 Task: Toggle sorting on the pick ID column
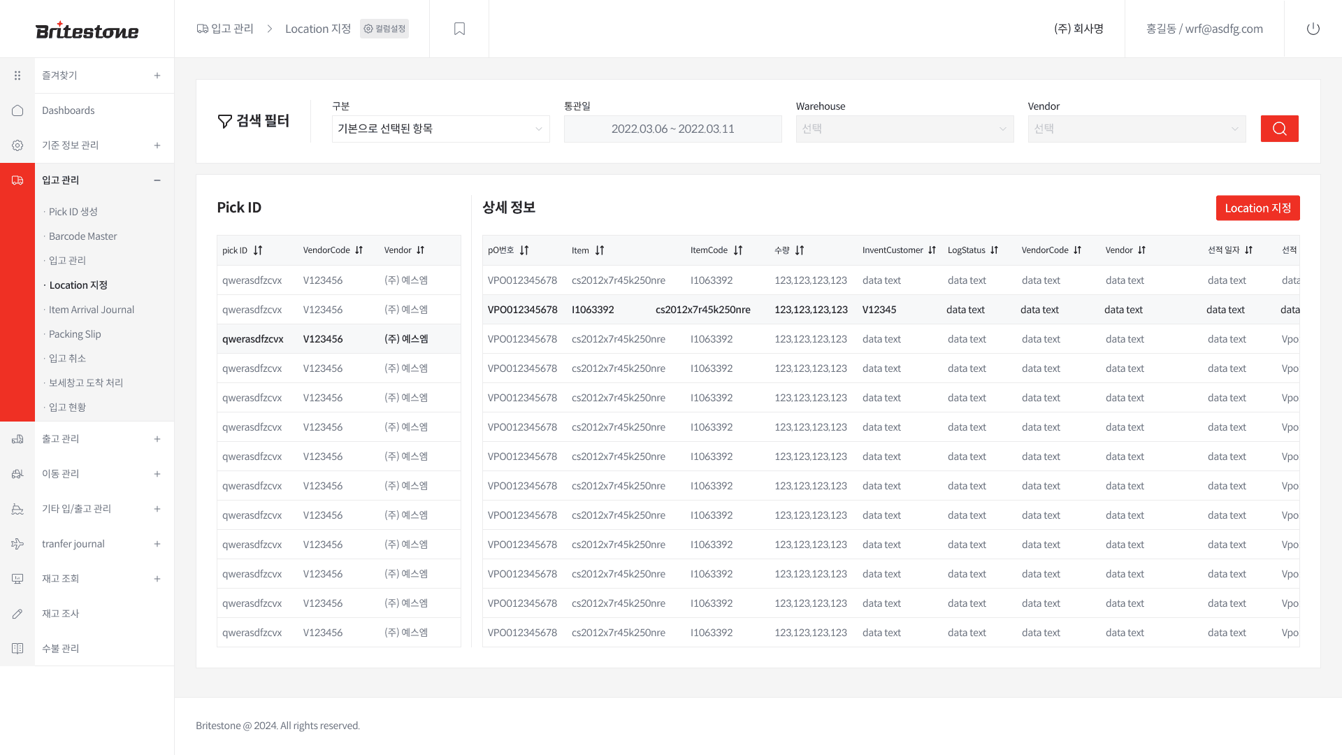click(x=258, y=250)
